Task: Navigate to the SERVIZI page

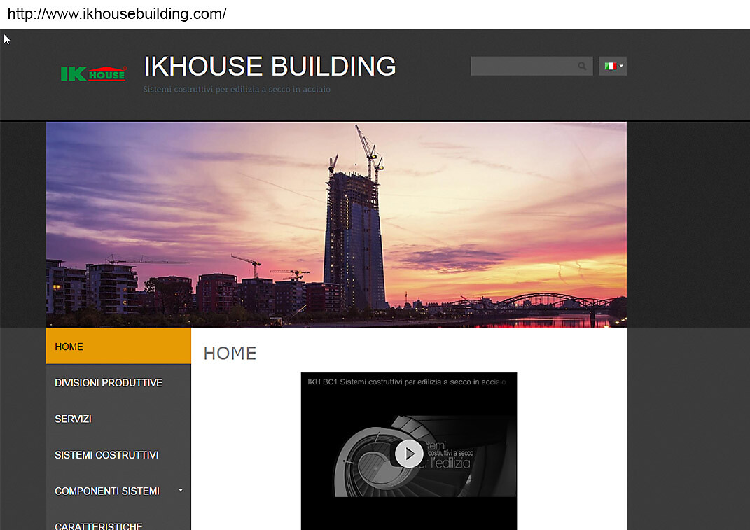Action: (73, 419)
